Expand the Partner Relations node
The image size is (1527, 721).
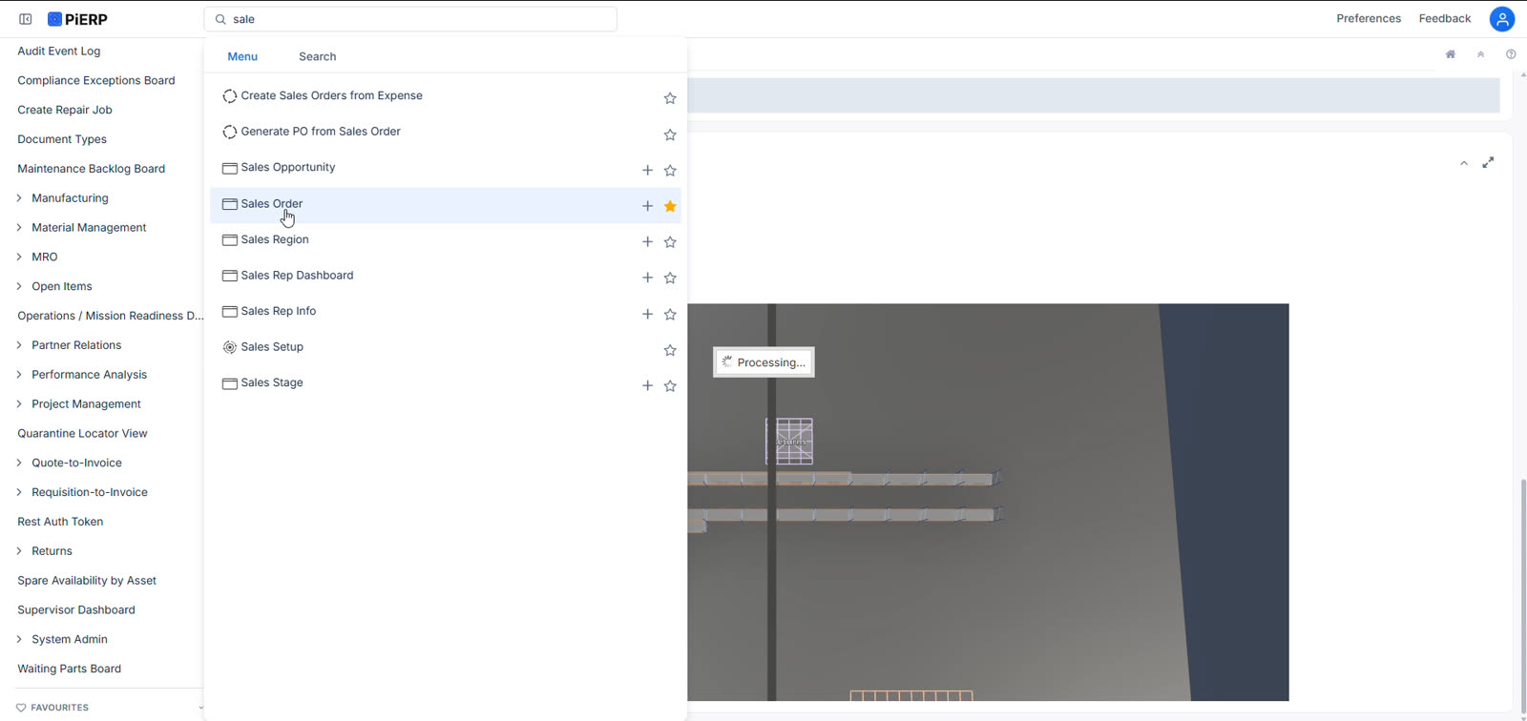(19, 345)
